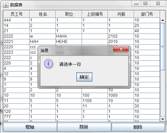Click the 确定 button in the message dialog
Image resolution: width=167 pixels, height=133 pixels.
(x=84, y=77)
